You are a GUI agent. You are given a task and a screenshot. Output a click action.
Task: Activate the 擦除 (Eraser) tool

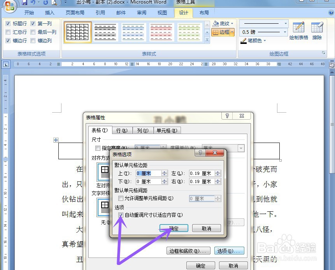click(317, 29)
